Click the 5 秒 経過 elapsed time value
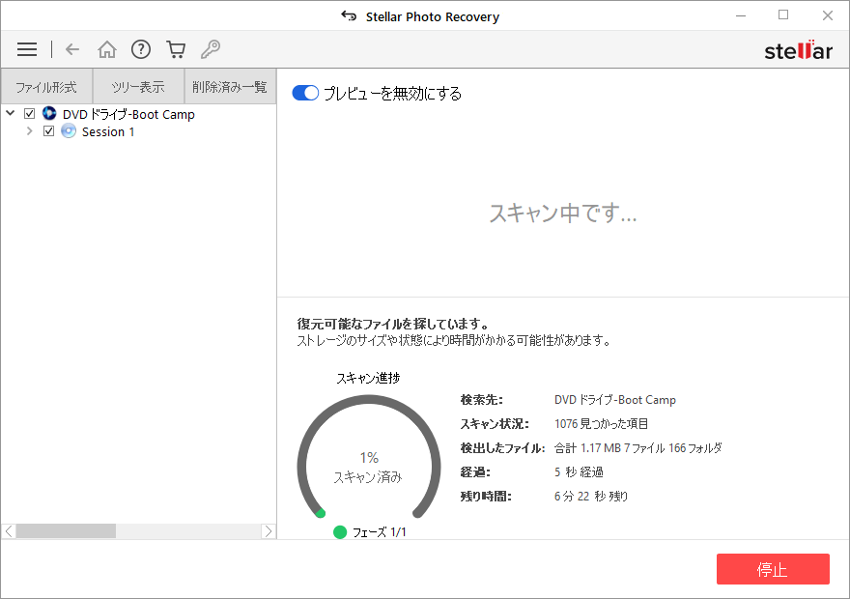Image resolution: width=850 pixels, height=599 pixels. (579, 471)
